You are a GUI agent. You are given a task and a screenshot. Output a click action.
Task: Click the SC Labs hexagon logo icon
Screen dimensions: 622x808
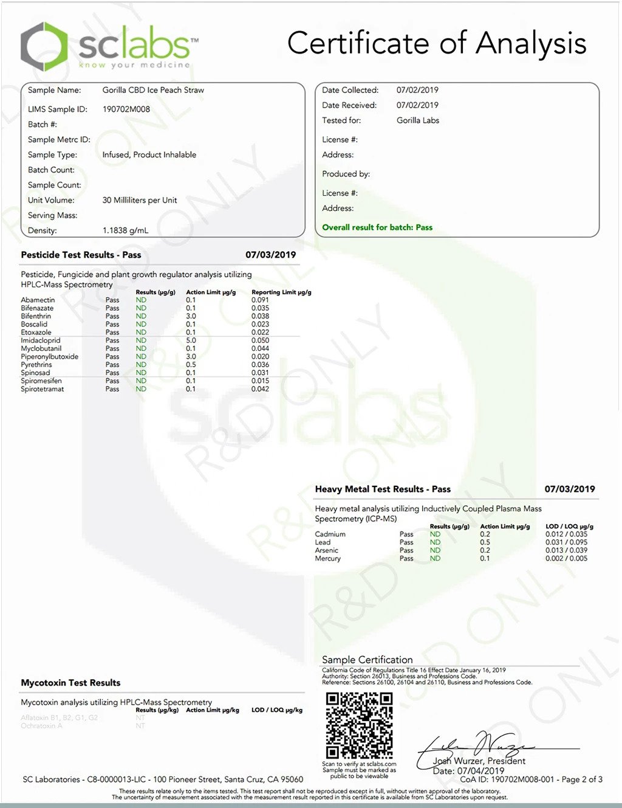tap(43, 46)
